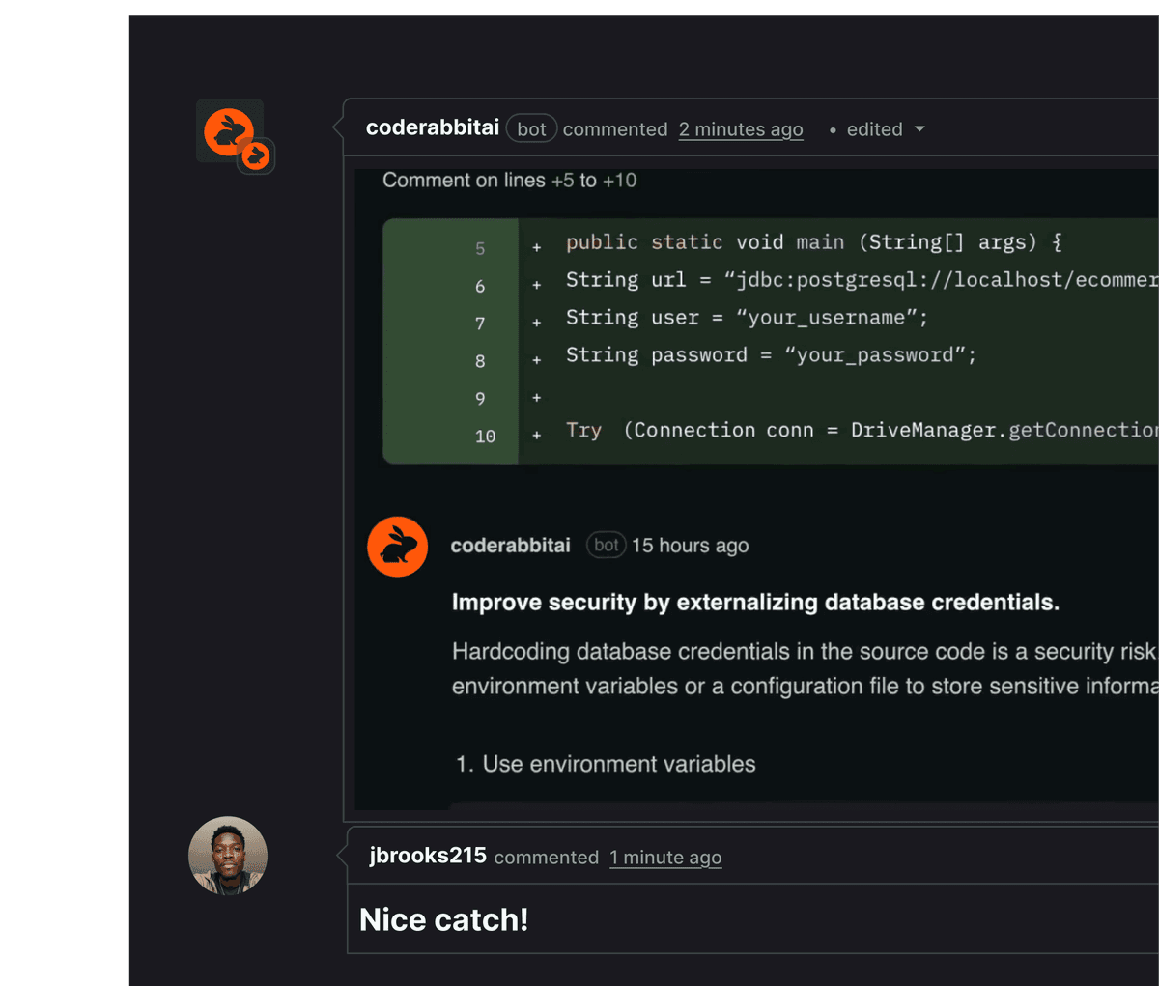
Task: Click the bot badge beside 'commented'
Action: tap(531, 129)
